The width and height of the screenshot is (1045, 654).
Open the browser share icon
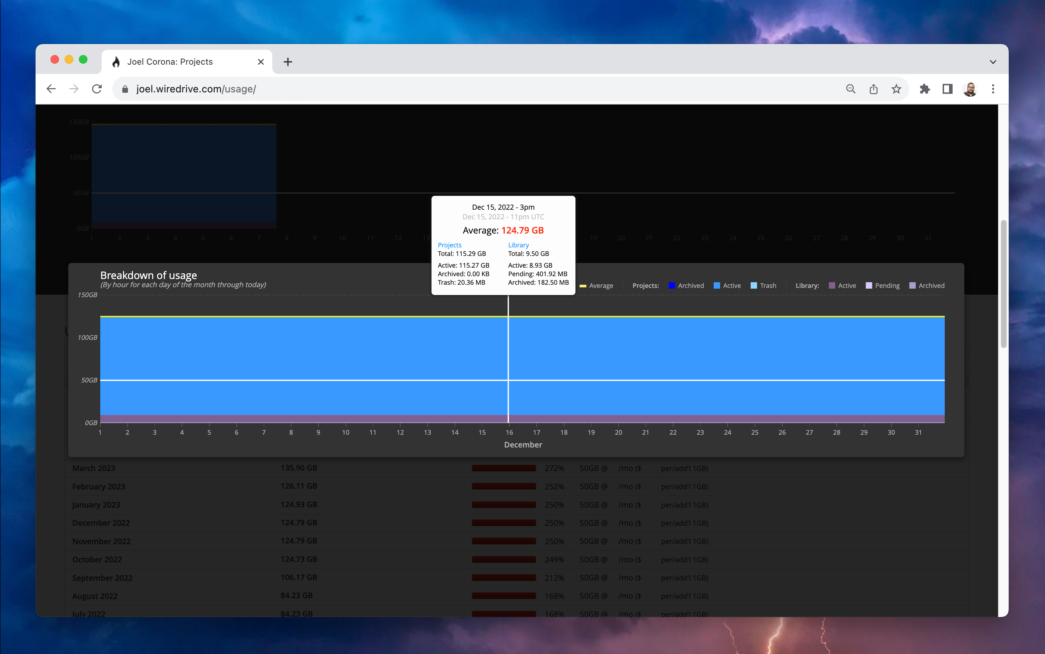tap(873, 89)
